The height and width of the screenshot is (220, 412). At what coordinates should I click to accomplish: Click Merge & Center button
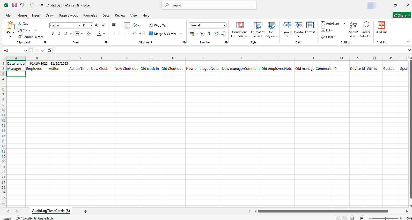coord(163,34)
